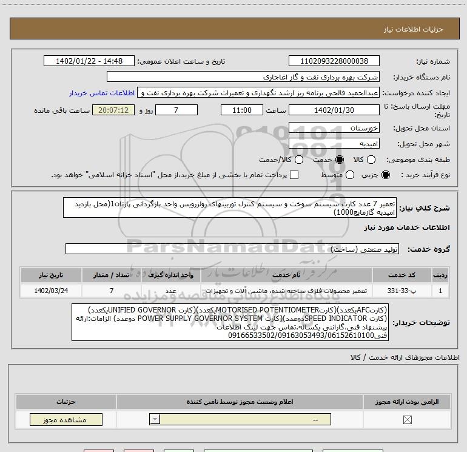467x452 pixels.
Task: Click the اعلام وضعیت مجوز header
Action: (240, 402)
